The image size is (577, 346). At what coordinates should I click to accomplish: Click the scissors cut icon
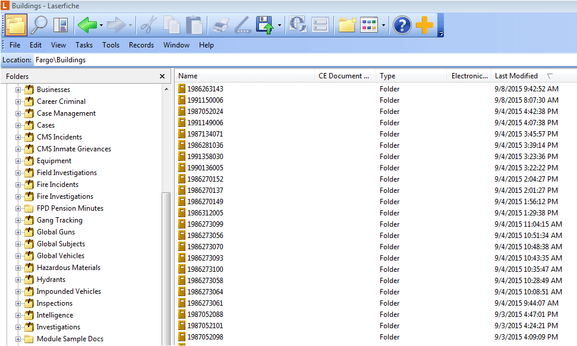pos(149,25)
